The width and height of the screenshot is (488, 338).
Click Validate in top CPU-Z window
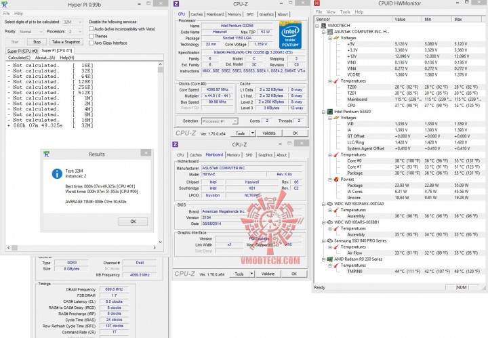pyautogui.click(x=269, y=133)
